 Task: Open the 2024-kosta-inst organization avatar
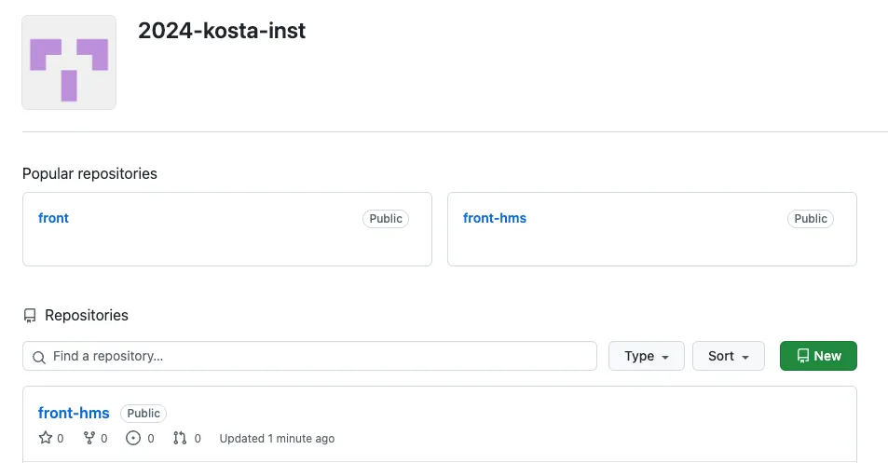(69, 62)
